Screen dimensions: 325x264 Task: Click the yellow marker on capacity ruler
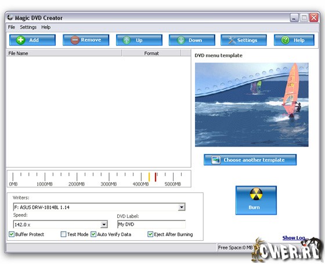[x=149, y=177]
